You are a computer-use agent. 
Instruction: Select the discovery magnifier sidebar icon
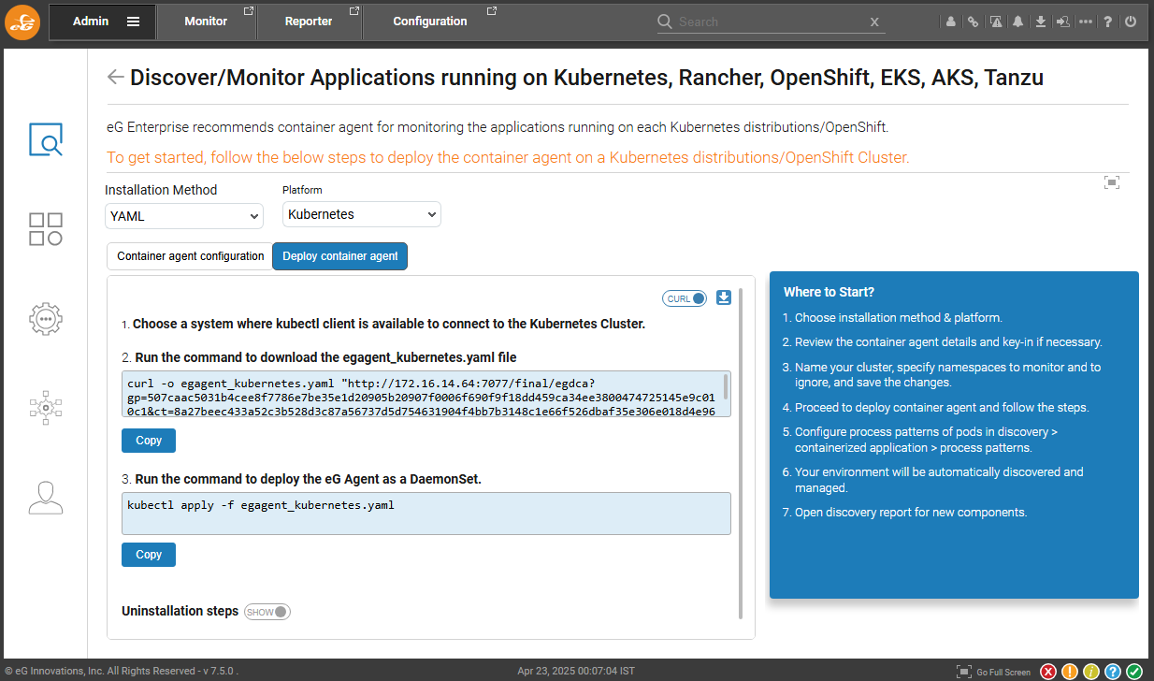click(x=46, y=139)
